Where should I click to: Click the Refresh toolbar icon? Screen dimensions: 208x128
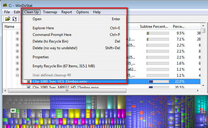click(x=15, y=19)
